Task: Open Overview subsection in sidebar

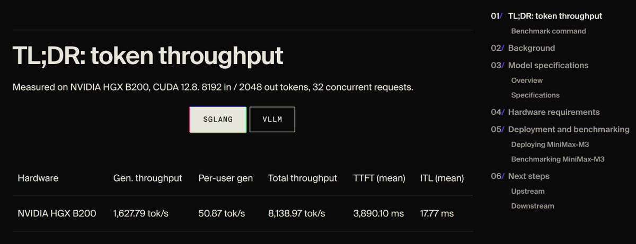Action: pyautogui.click(x=527, y=80)
